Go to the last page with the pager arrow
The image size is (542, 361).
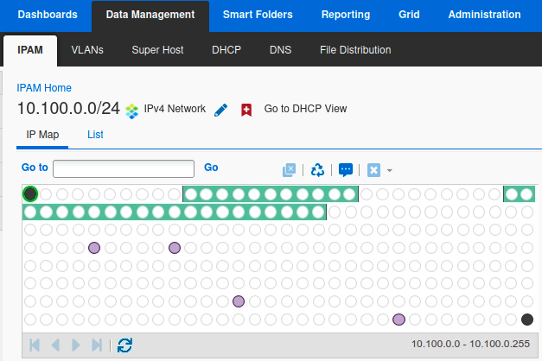click(97, 345)
